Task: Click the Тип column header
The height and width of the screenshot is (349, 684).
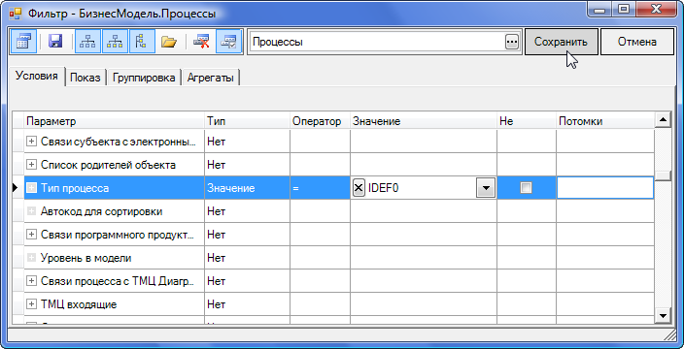Action: click(248, 121)
